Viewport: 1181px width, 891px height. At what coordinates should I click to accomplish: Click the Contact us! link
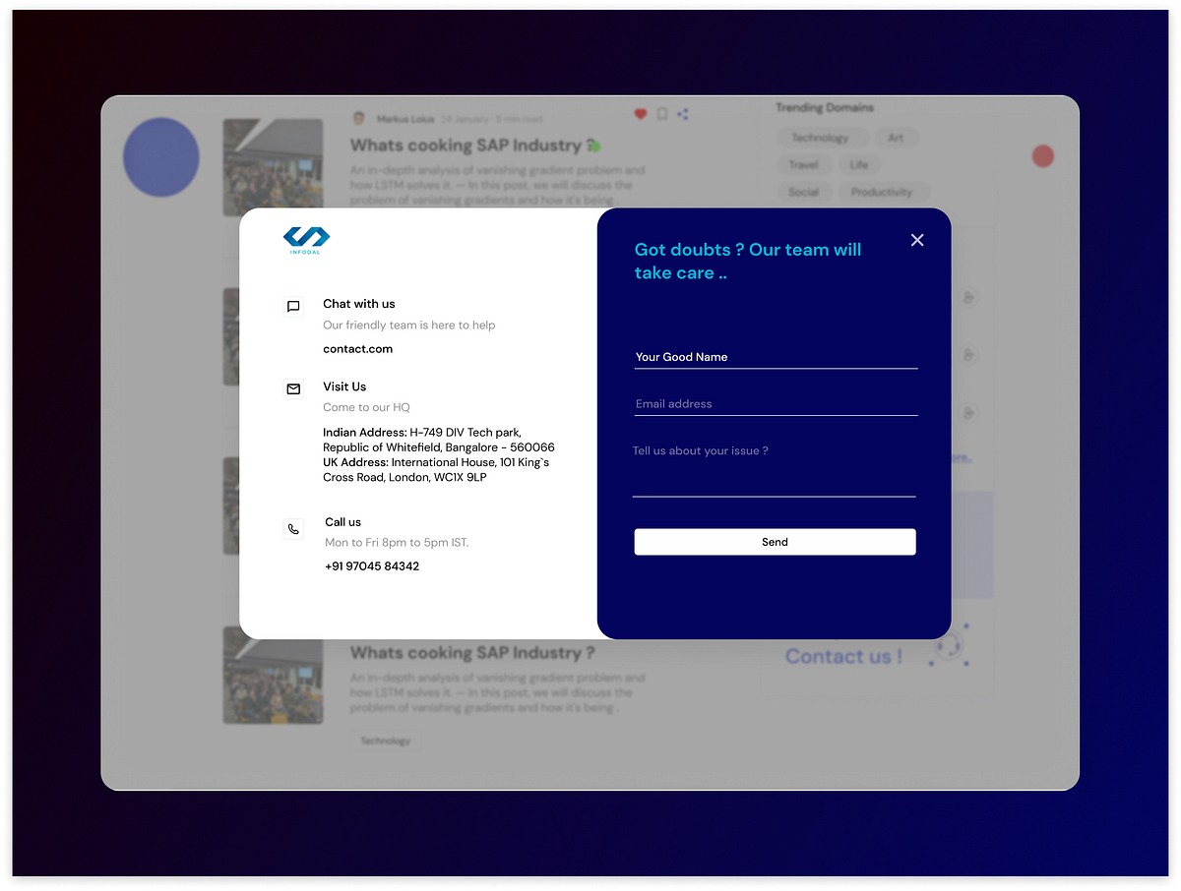(842, 656)
